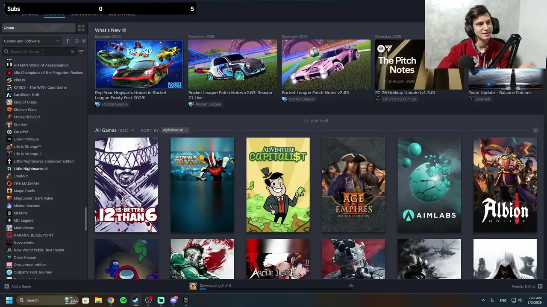Select Life is Strange 2
The image size is (547, 307).
click(27, 154)
